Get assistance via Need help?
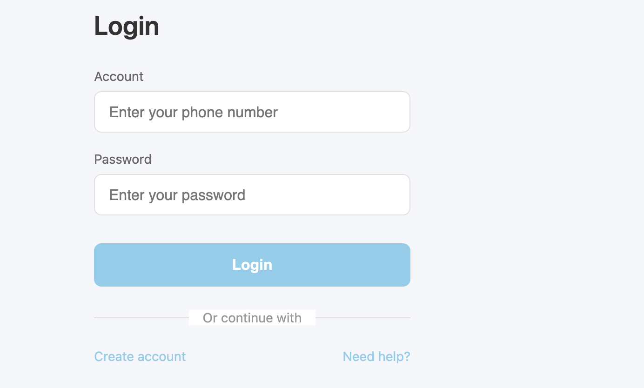The width and height of the screenshot is (644, 388). (376, 357)
